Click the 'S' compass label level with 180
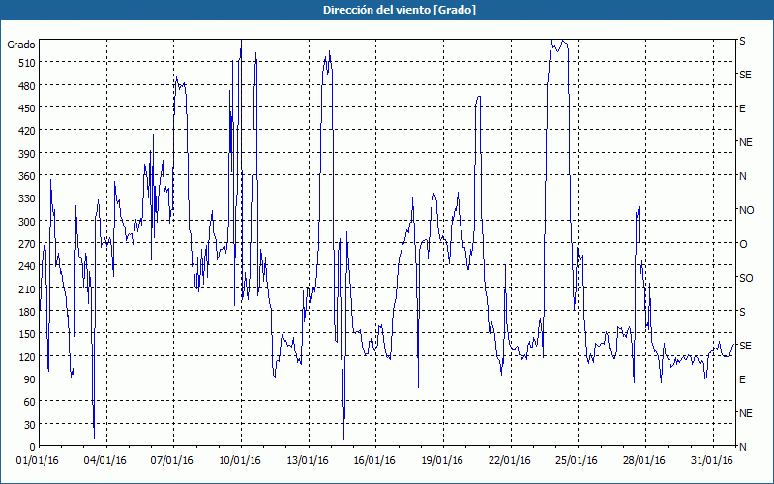Image resolution: width=774 pixels, height=484 pixels. click(x=742, y=312)
